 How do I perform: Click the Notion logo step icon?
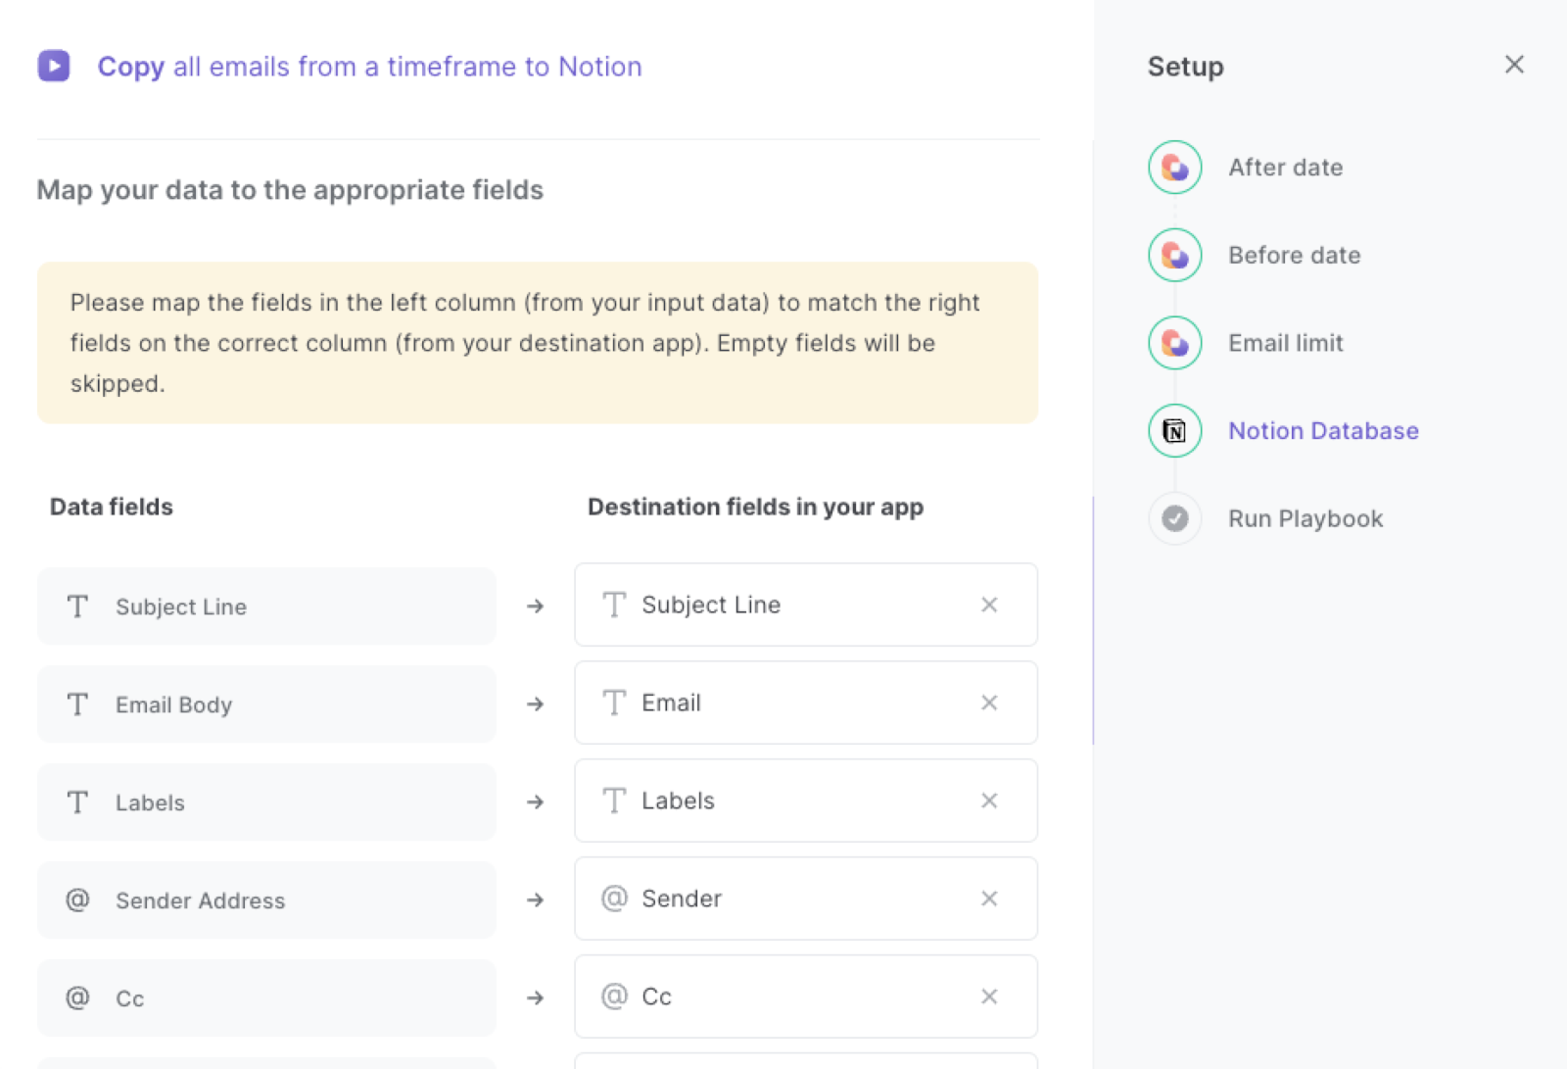(x=1175, y=430)
